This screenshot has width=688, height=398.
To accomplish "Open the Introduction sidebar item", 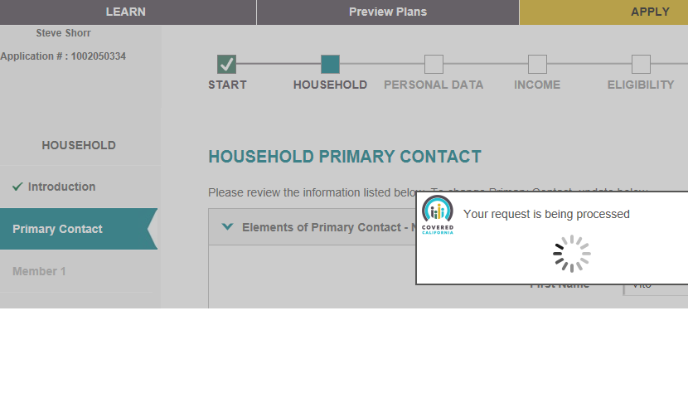I will (x=61, y=187).
